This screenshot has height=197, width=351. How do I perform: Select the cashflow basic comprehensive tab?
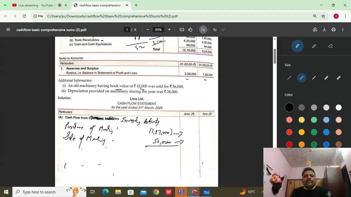click(100, 5)
